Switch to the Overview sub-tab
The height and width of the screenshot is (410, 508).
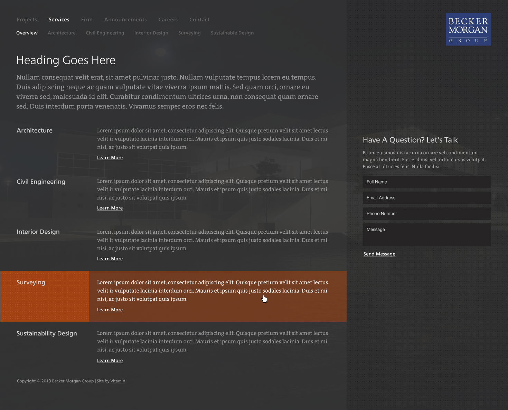click(x=27, y=33)
